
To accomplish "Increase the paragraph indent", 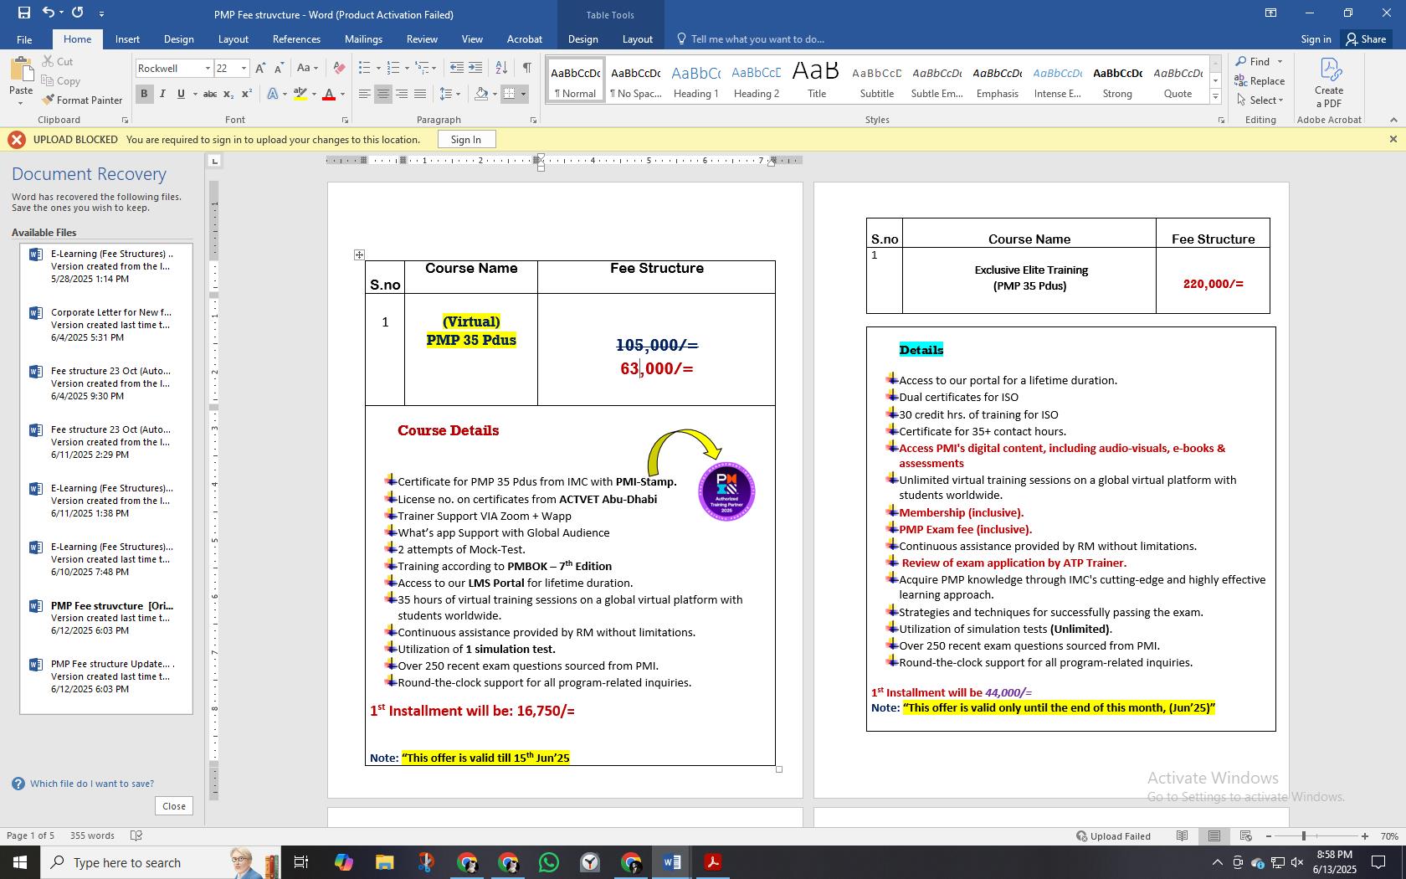I will click(x=475, y=69).
